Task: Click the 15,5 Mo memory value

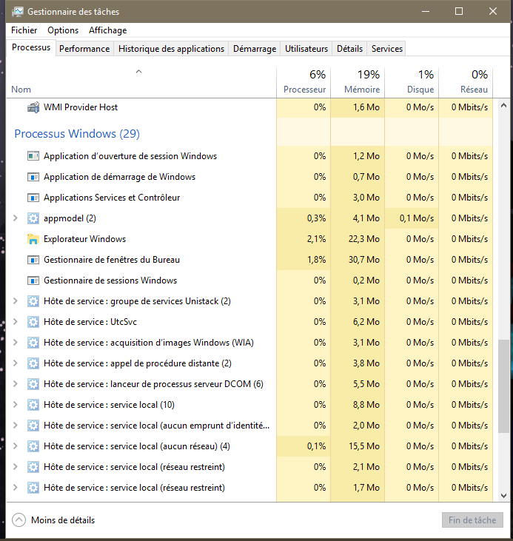Action: 364,446
